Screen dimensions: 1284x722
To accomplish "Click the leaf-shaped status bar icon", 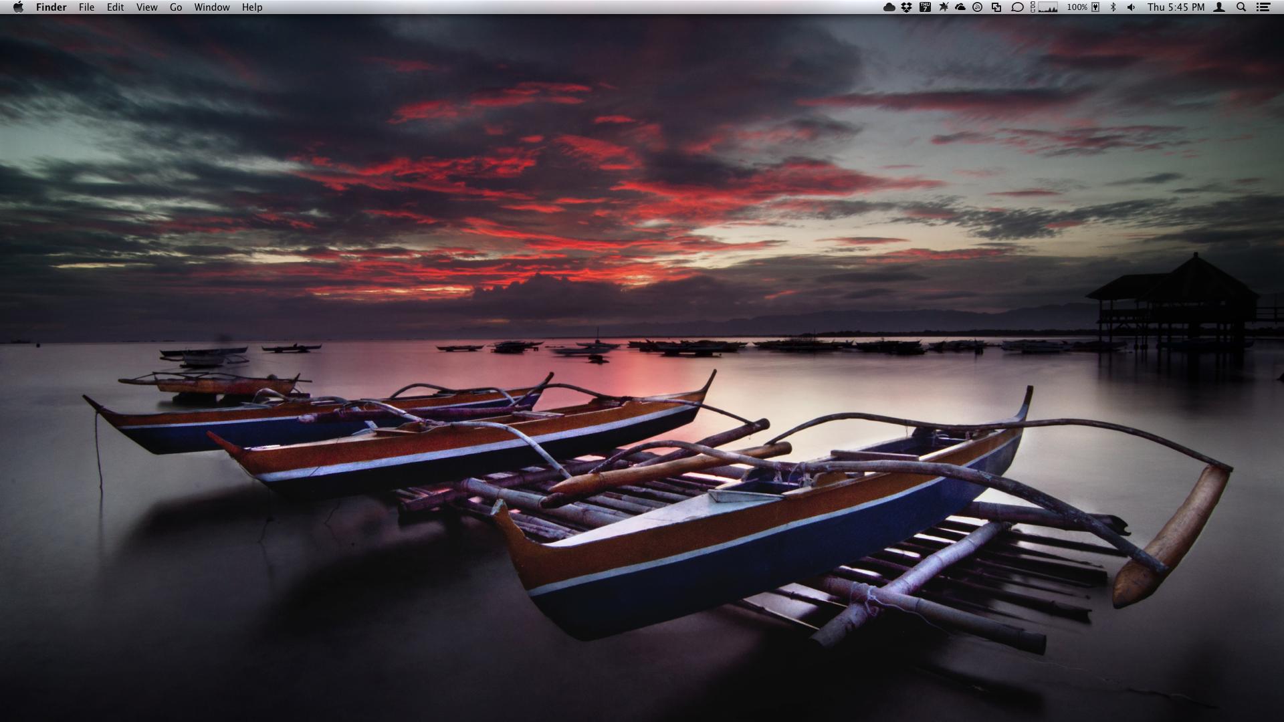I will (943, 7).
